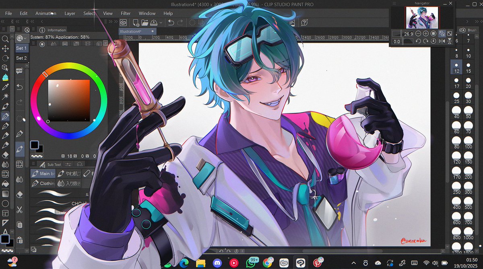Click the Paste clipboard icon in Quick Access
The height and width of the screenshot is (269, 483).
19,240
